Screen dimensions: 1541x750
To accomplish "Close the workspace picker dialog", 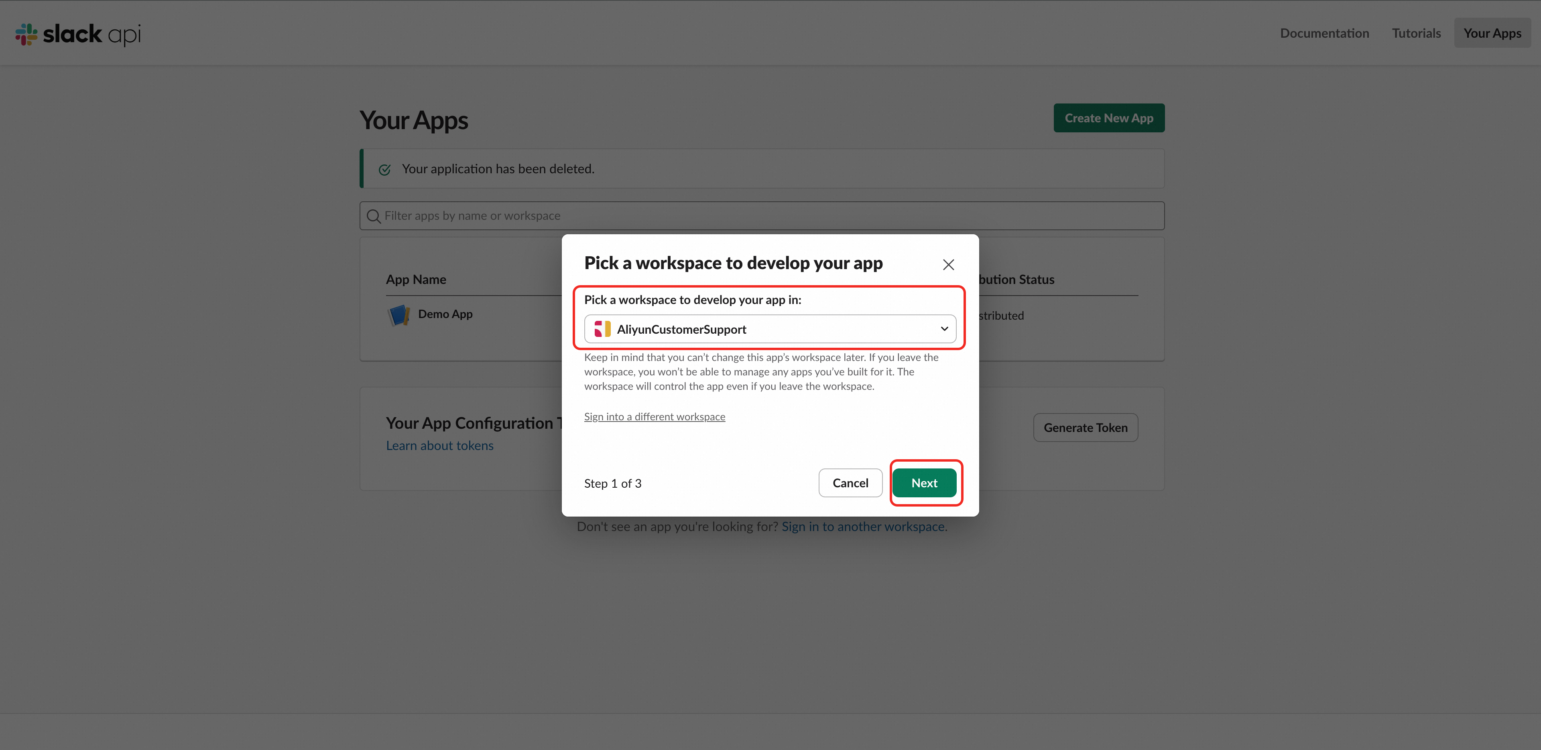I will tap(948, 264).
